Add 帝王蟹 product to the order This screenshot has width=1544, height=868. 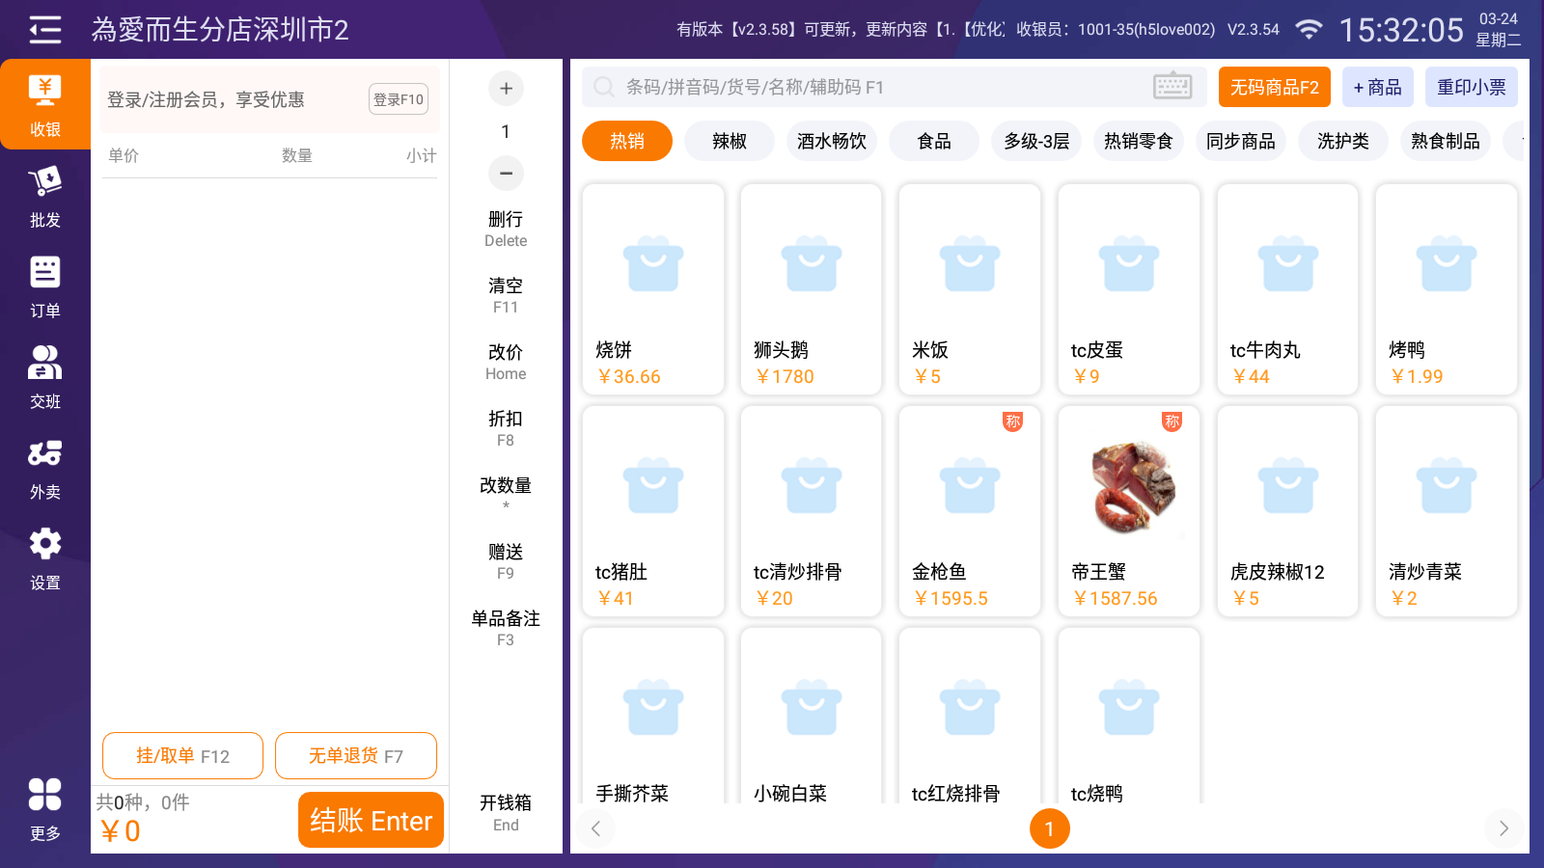(x=1128, y=511)
